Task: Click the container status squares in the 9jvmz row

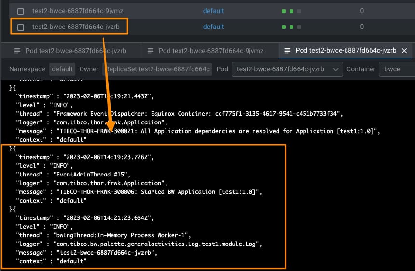Action: (291, 11)
